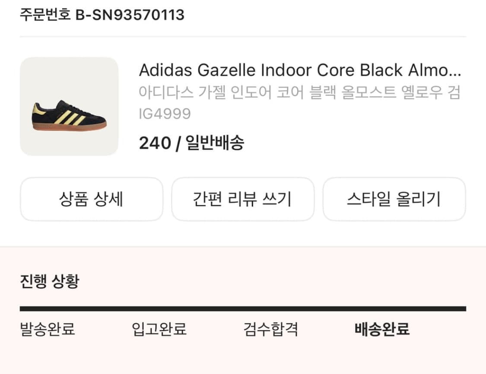
Task: Click the order number B-SN93570113
Action: pos(130,15)
